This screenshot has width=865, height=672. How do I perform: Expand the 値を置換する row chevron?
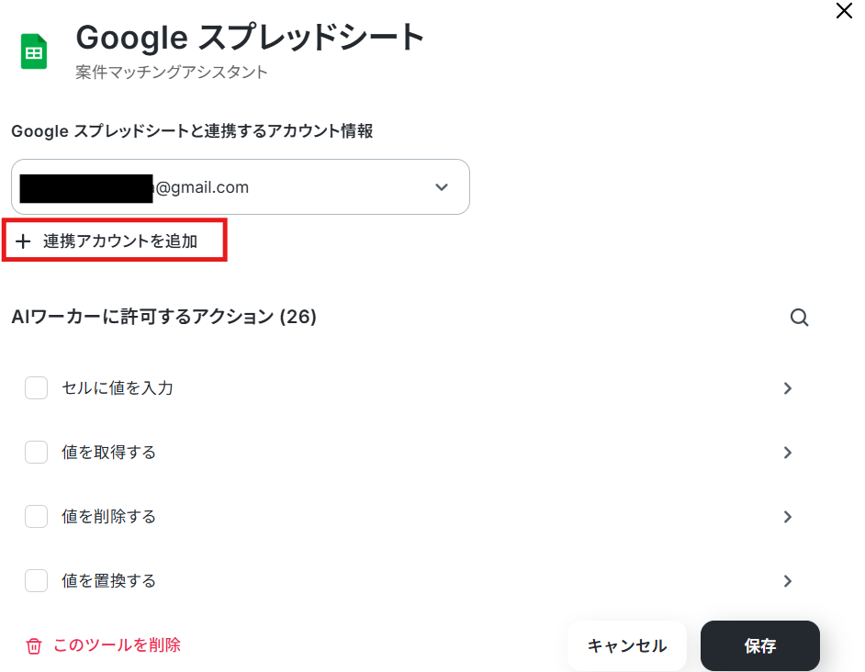pyautogui.click(x=787, y=581)
